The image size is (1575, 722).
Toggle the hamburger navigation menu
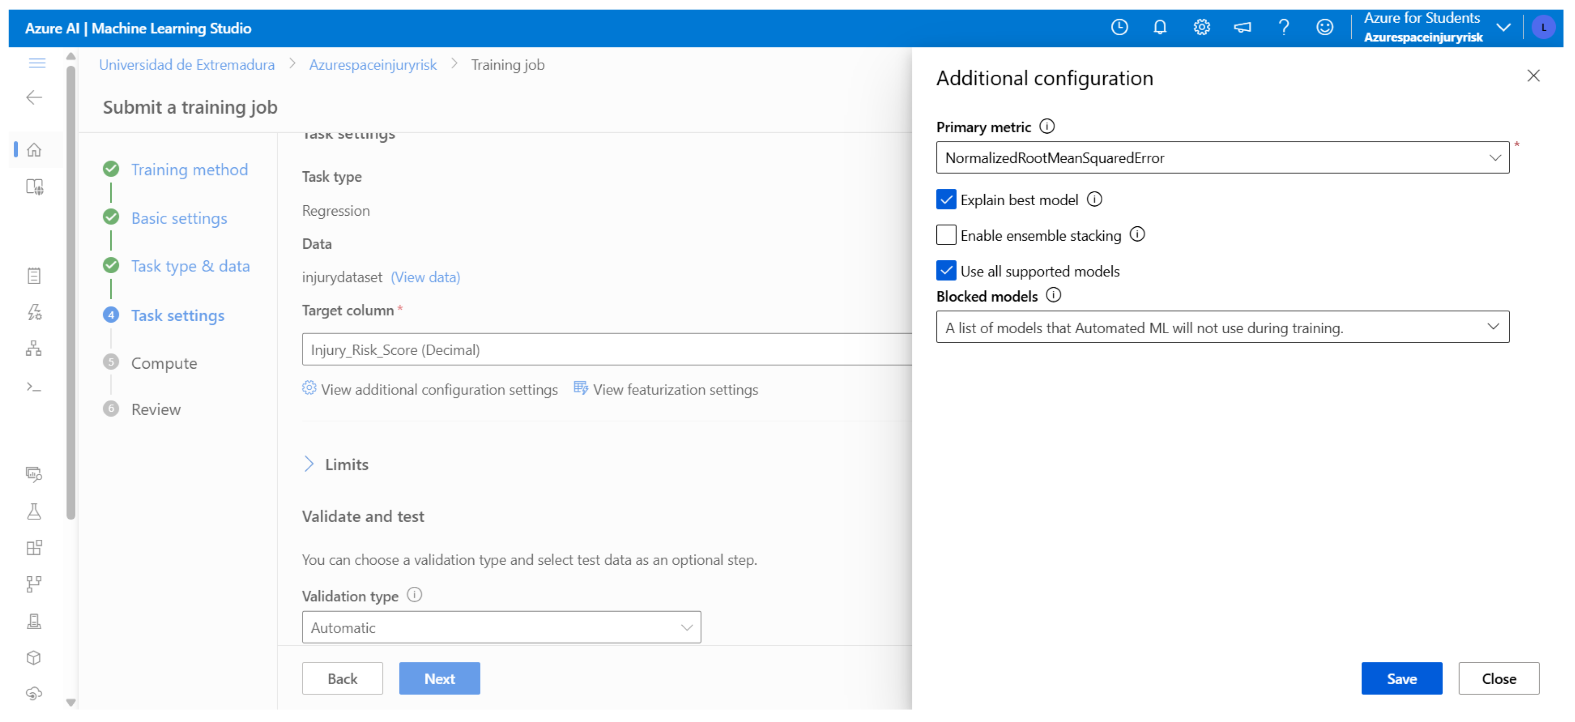pyautogui.click(x=37, y=63)
